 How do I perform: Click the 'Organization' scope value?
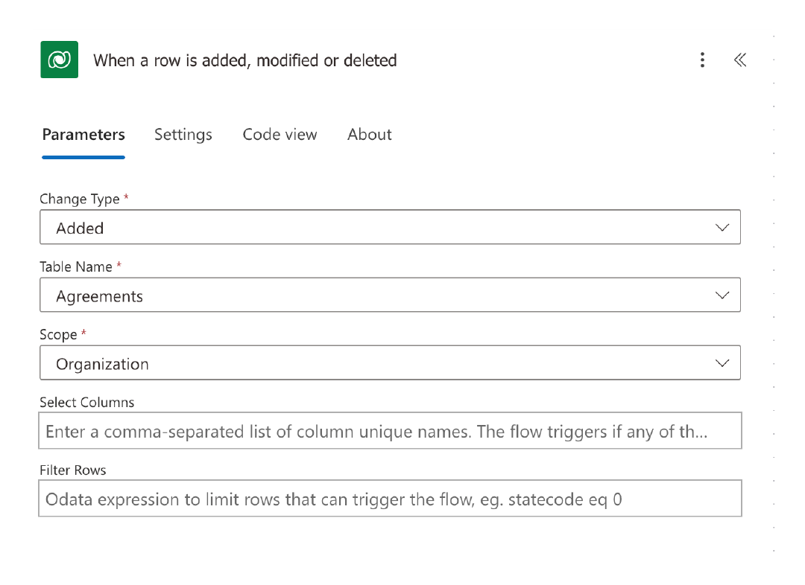pos(102,364)
